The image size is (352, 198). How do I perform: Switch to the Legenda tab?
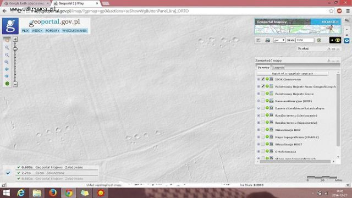click(278, 68)
